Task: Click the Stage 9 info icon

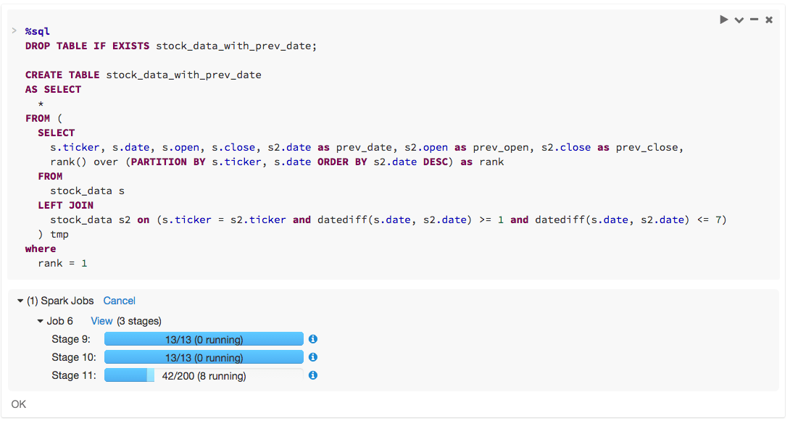Action: 313,339
